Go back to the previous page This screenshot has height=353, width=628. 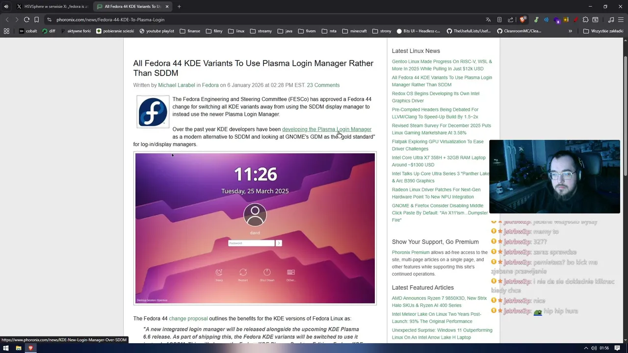pyautogui.click(x=7, y=20)
